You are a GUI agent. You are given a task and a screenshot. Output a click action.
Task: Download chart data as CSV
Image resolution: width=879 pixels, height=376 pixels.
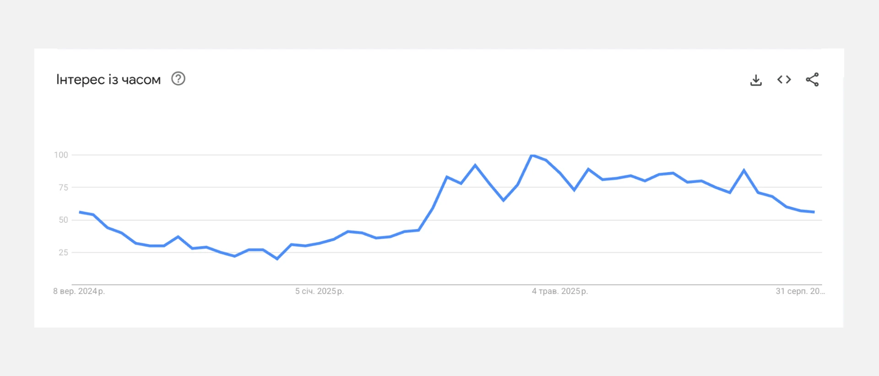tap(756, 80)
